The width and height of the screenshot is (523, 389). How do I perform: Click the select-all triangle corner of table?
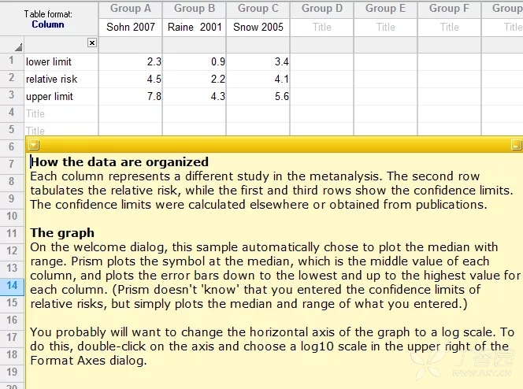[x=18, y=47]
